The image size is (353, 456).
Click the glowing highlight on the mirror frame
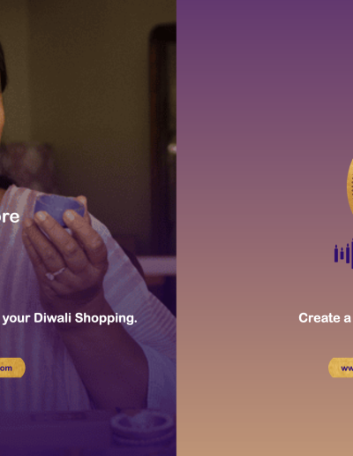click(172, 148)
